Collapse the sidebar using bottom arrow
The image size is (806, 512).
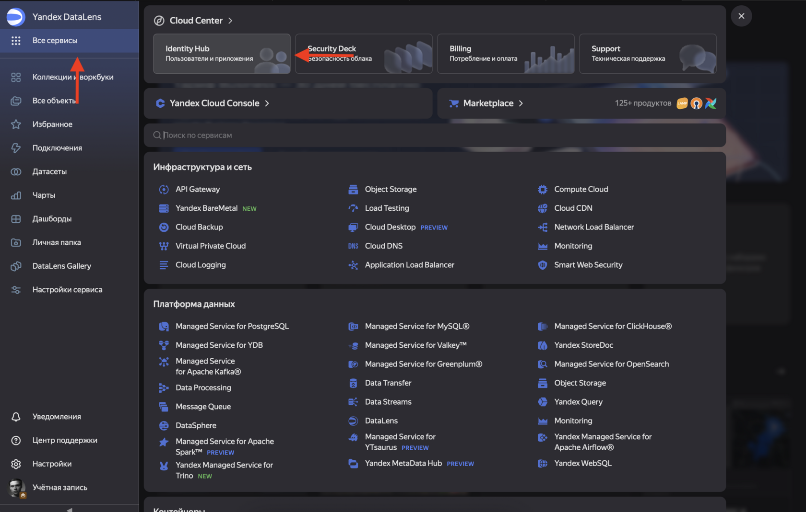(70, 509)
